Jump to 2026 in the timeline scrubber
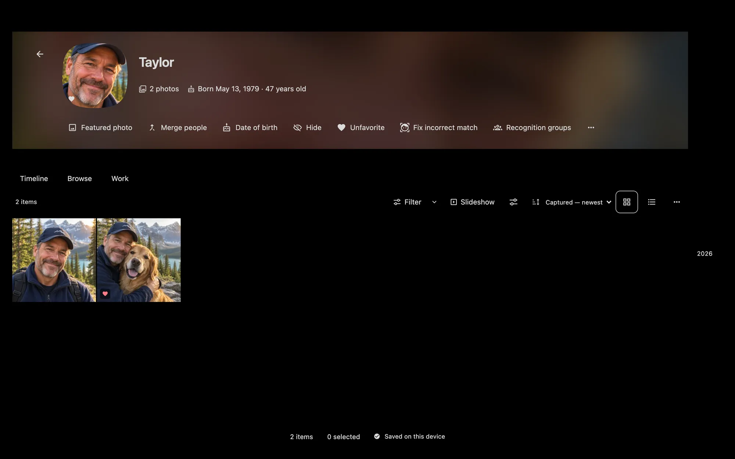Image resolution: width=735 pixels, height=459 pixels. pyautogui.click(x=704, y=254)
